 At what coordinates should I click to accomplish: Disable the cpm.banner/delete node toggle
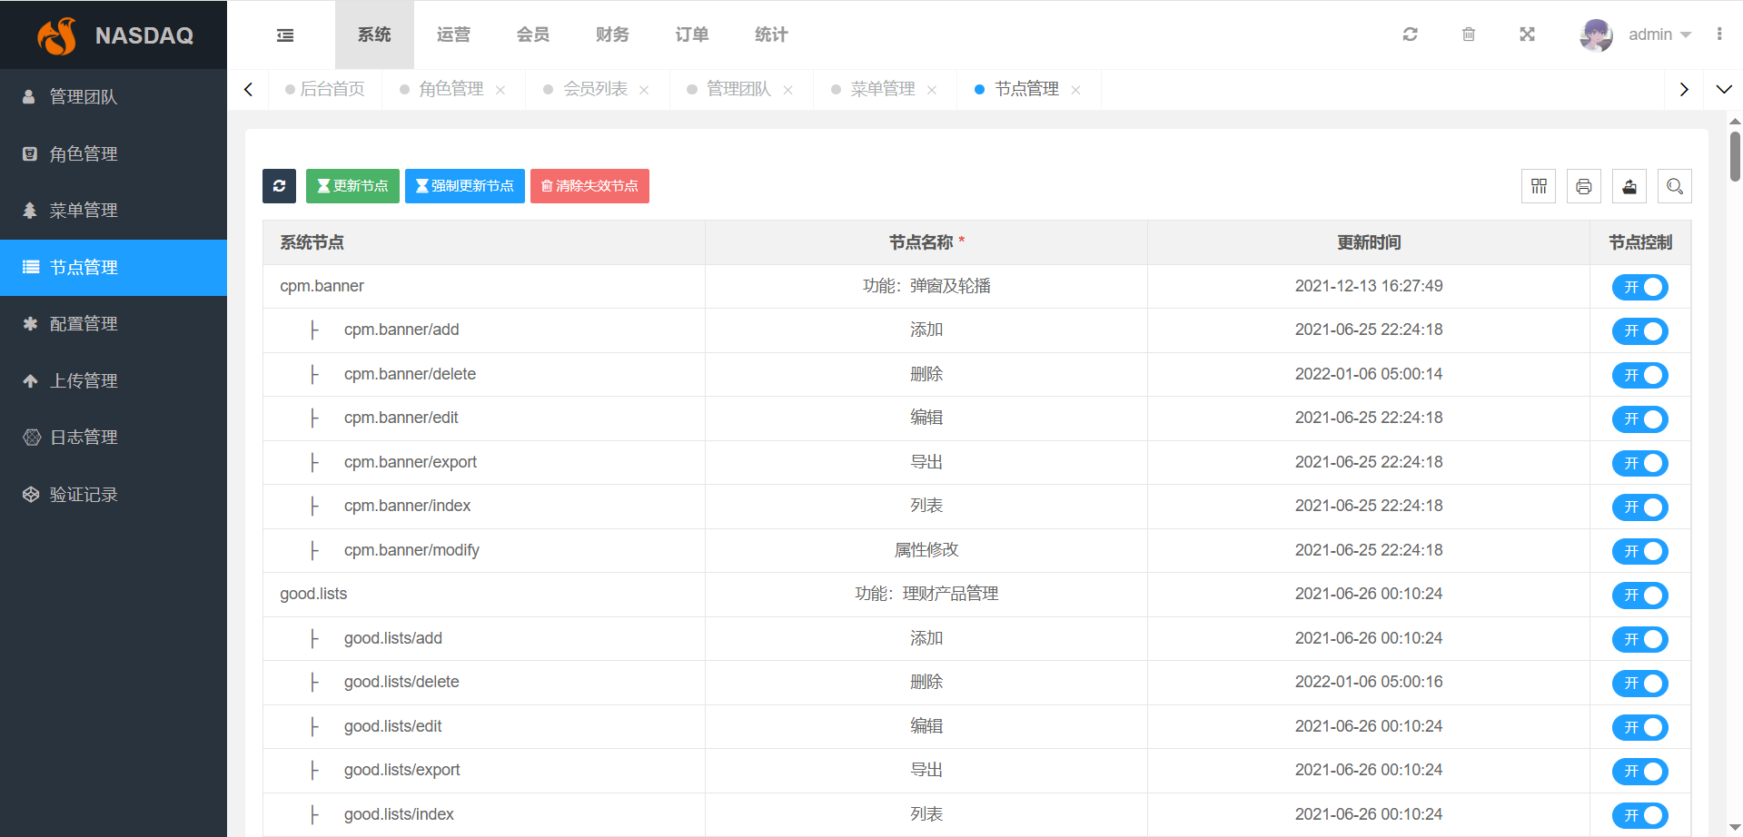point(1640,375)
